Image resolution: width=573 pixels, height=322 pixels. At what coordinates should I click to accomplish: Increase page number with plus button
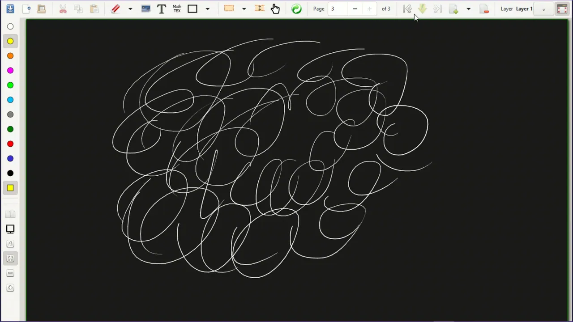pos(369,8)
